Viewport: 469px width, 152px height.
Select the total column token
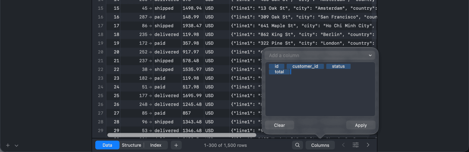click(279, 72)
